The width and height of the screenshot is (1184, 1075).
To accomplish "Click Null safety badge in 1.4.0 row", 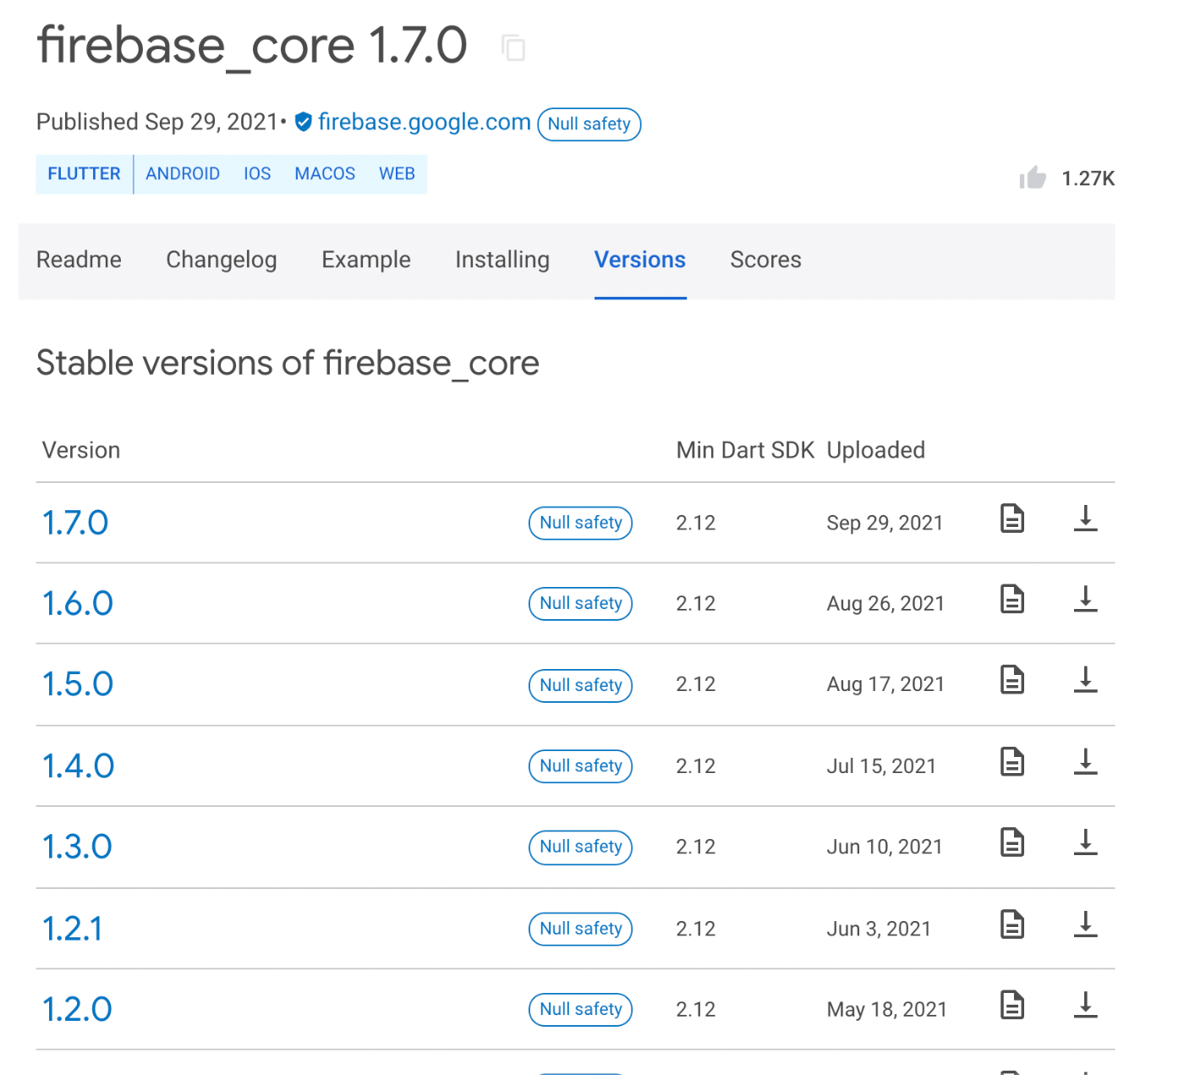I will pos(581,766).
